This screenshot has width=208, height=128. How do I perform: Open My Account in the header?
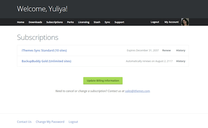(172, 22)
